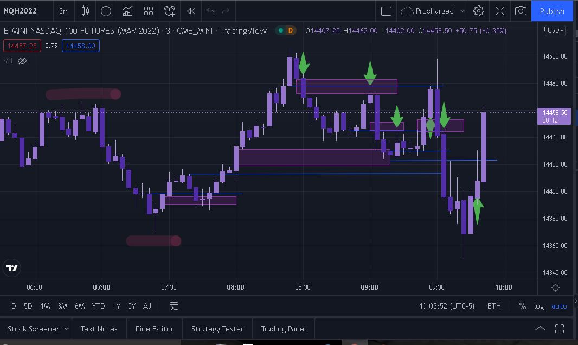
Task: Click the Vol indicator label
Action: [x=8, y=61]
